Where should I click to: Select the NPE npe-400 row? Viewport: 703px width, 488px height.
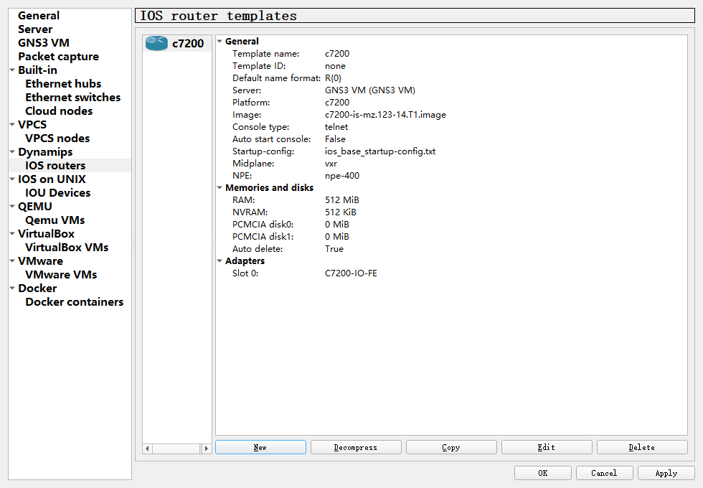451,176
